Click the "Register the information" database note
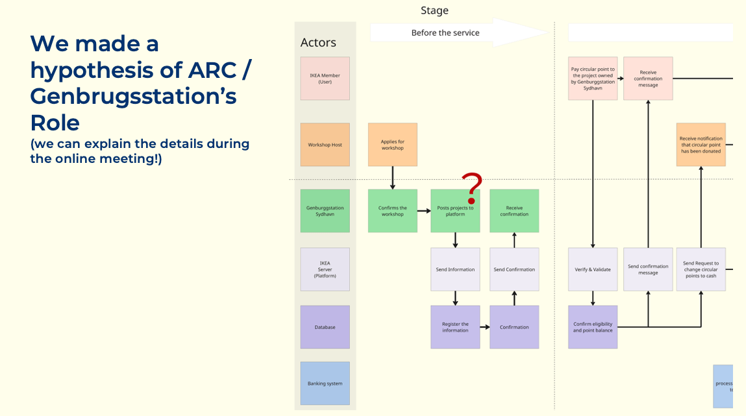Viewport: 746px width, 416px height. tap(455, 327)
